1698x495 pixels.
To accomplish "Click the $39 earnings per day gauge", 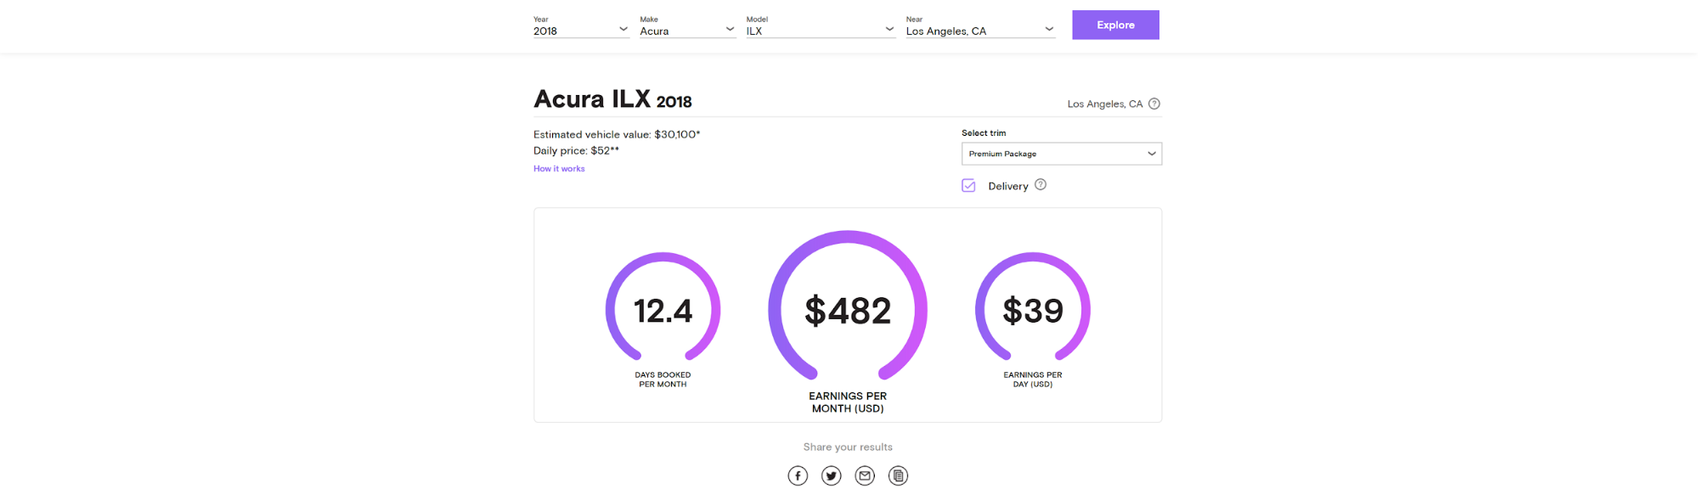I will 1033,308.
